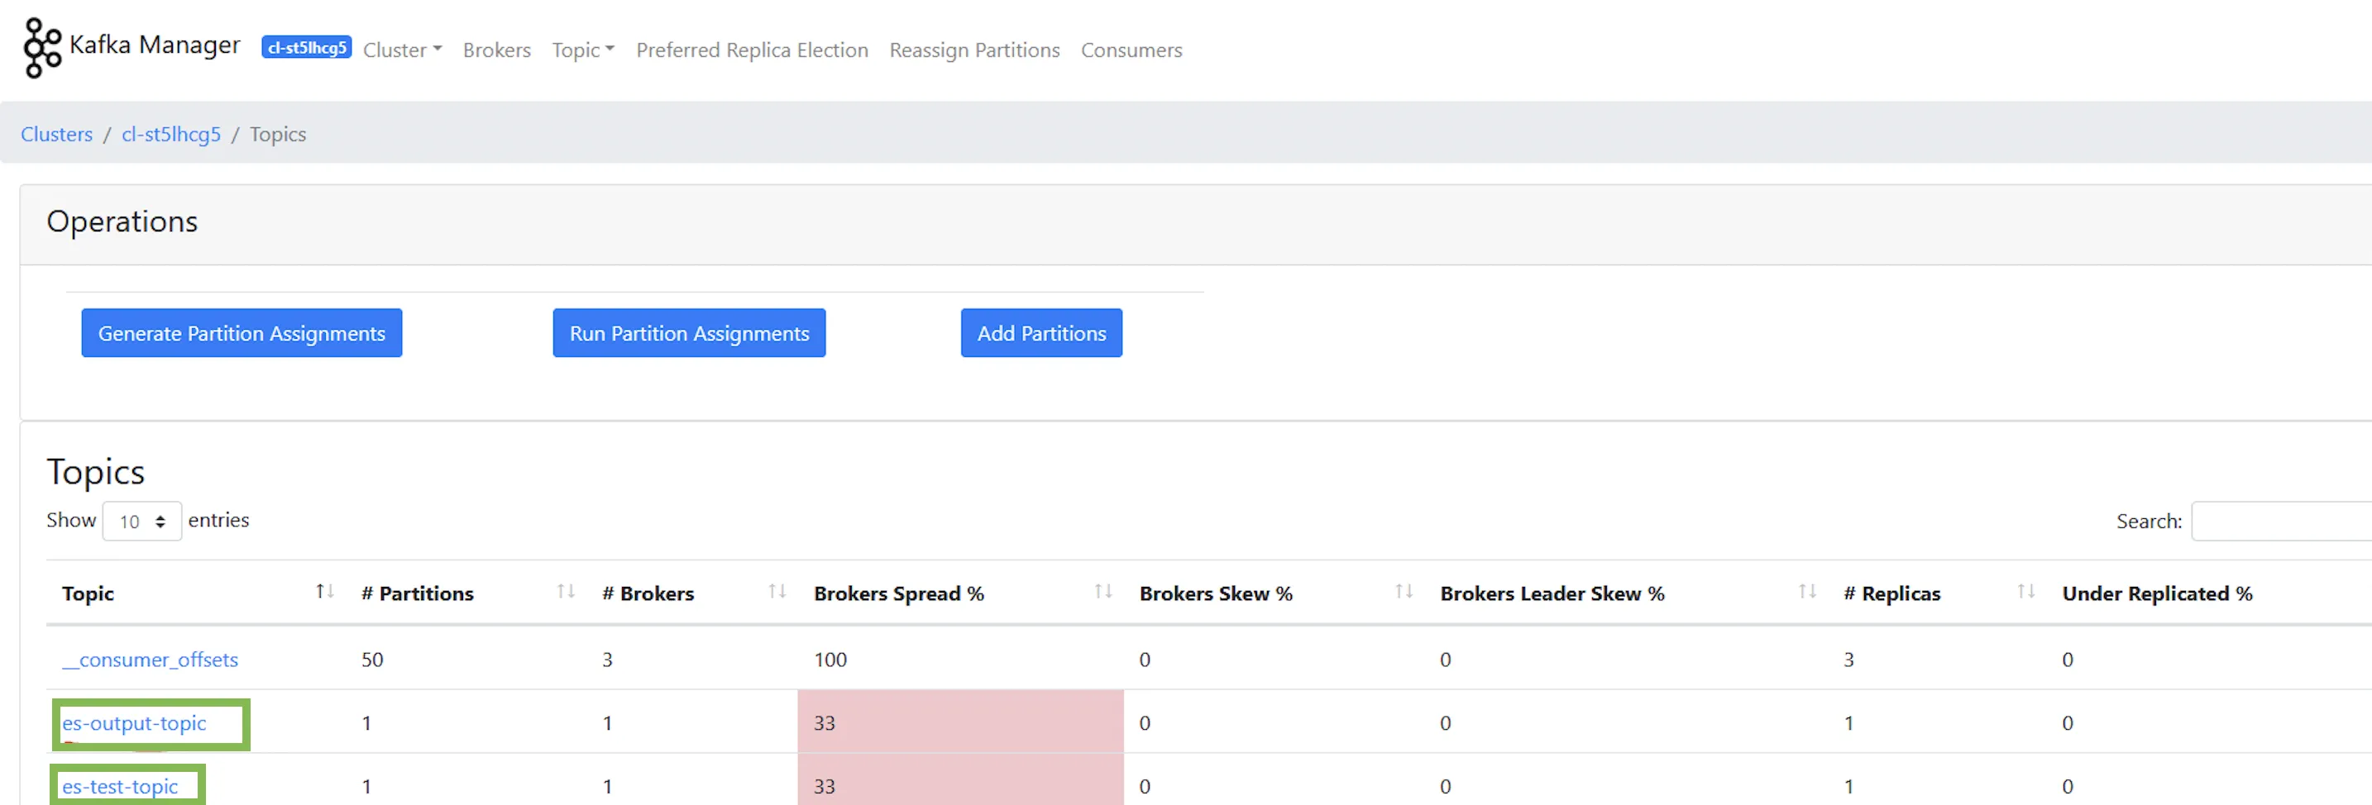Sort by Brokers Spread % arrows

tap(1103, 592)
